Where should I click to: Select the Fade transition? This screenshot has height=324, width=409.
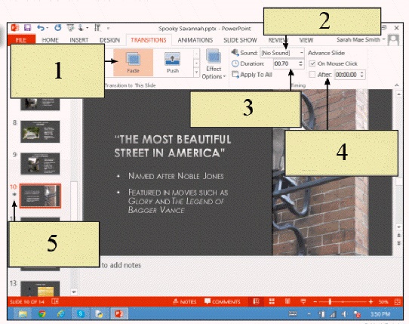[x=133, y=63]
